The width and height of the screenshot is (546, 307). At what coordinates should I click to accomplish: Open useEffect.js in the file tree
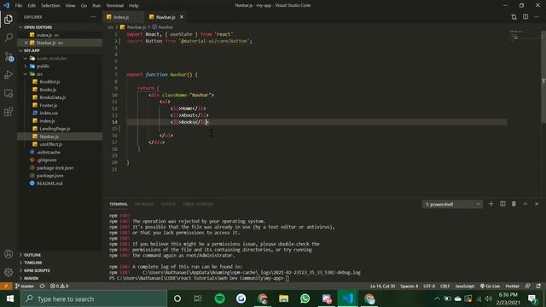[x=51, y=144]
